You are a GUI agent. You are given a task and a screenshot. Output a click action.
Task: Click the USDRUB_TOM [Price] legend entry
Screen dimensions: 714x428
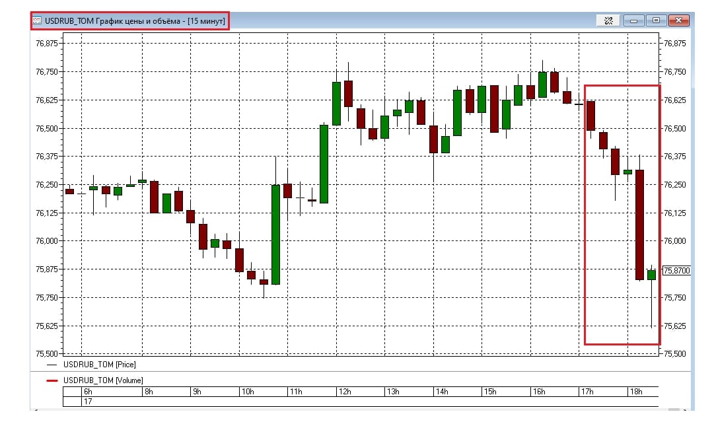(99, 364)
